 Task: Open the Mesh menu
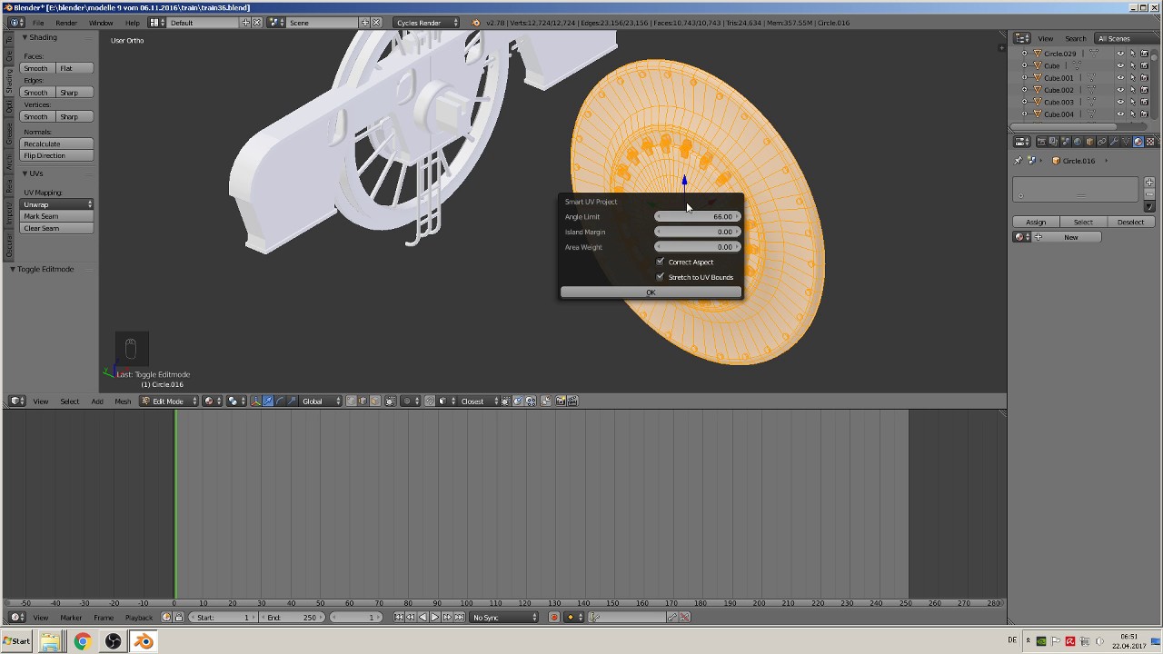[123, 401]
